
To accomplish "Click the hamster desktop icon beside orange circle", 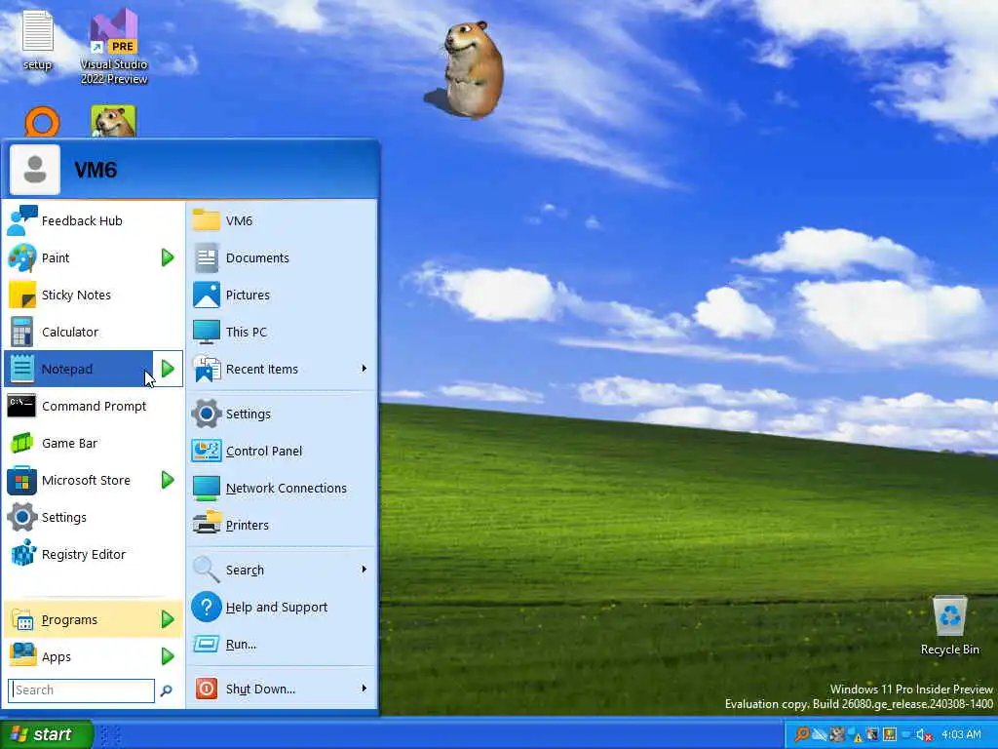I will click(x=113, y=121).
